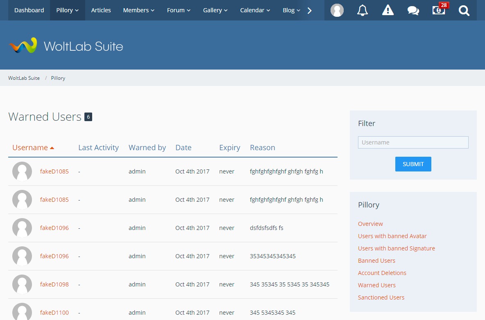
Task: Open search via magnifier icon
Action: (464, 10)
